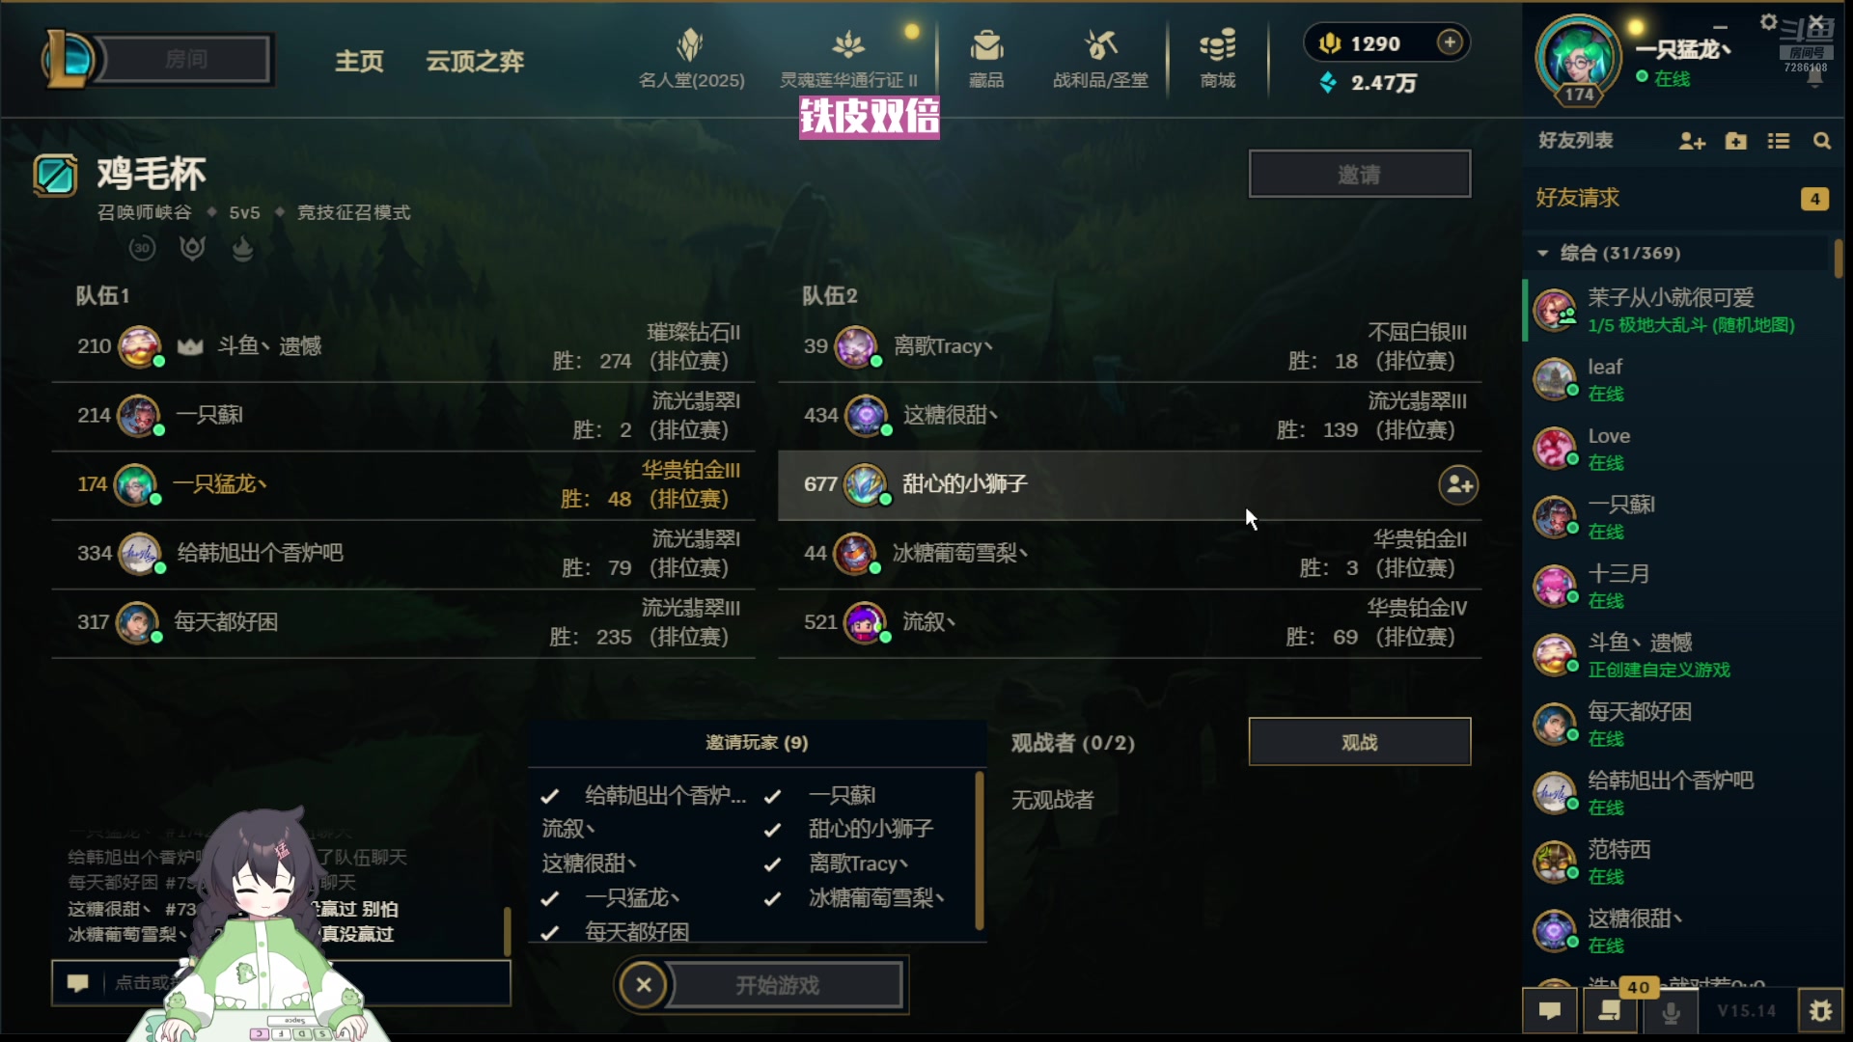Add 甜心的小狮子 as friend icon
This screenshot has height=1042, width=1853.
click(1458, 485)
